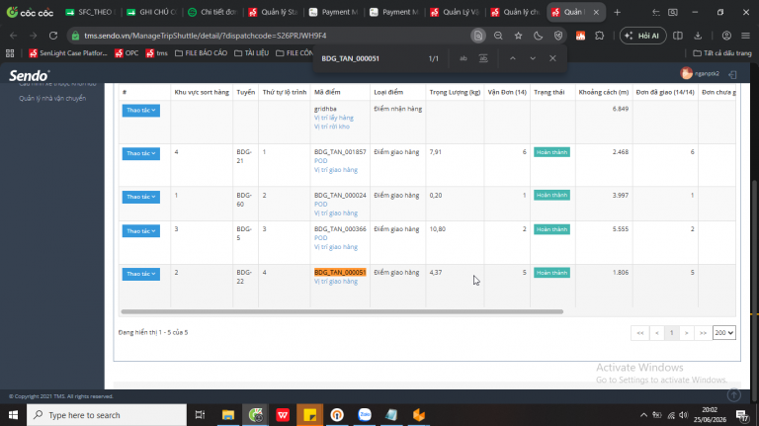Switch to the Chi tiết đơn tab
759x426 pixels.
tap(212, 12)
